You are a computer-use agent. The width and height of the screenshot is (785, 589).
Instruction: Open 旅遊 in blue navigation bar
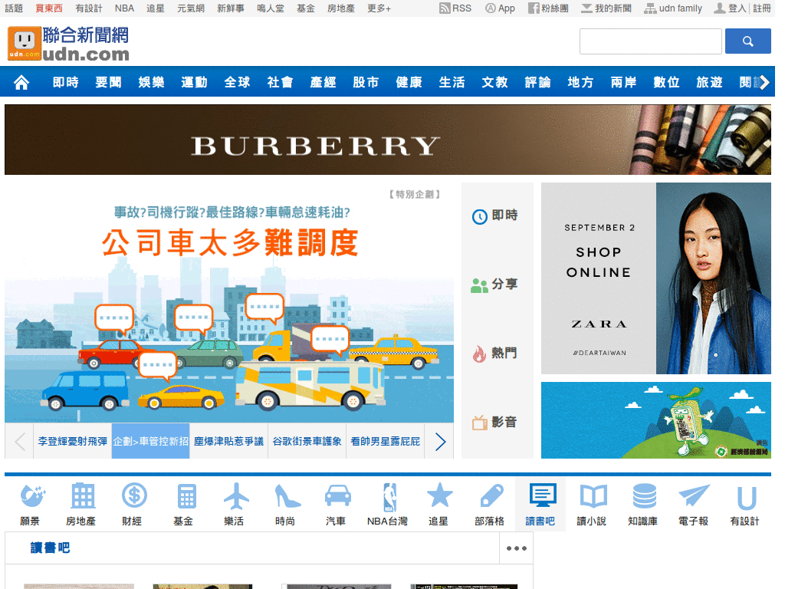tap(709, 82)
